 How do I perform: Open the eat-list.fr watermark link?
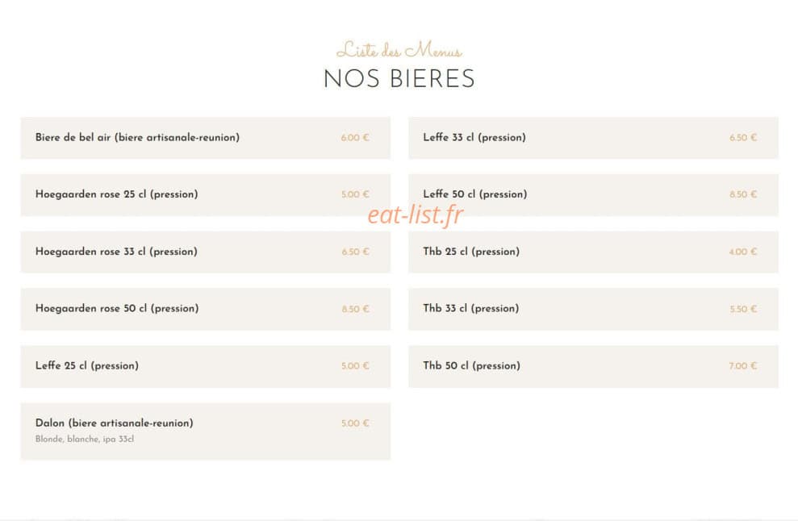pos(416,215)
